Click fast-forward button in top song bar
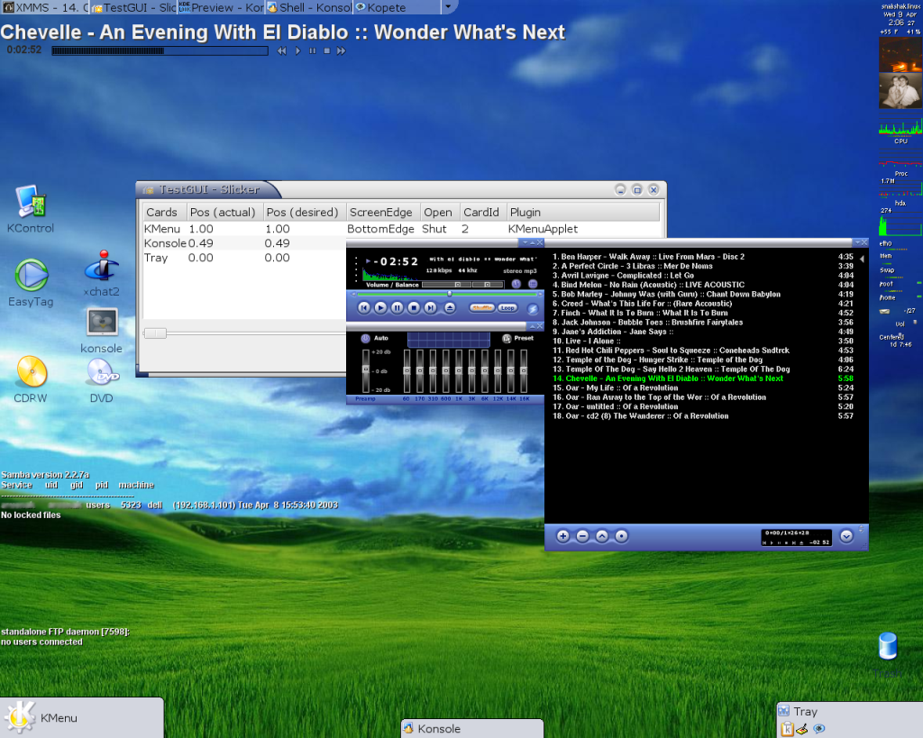The width and height of the screenshot is (923, 738). tap(342, 51)
